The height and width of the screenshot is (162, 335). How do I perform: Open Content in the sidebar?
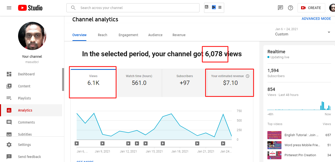click(31, 86)
